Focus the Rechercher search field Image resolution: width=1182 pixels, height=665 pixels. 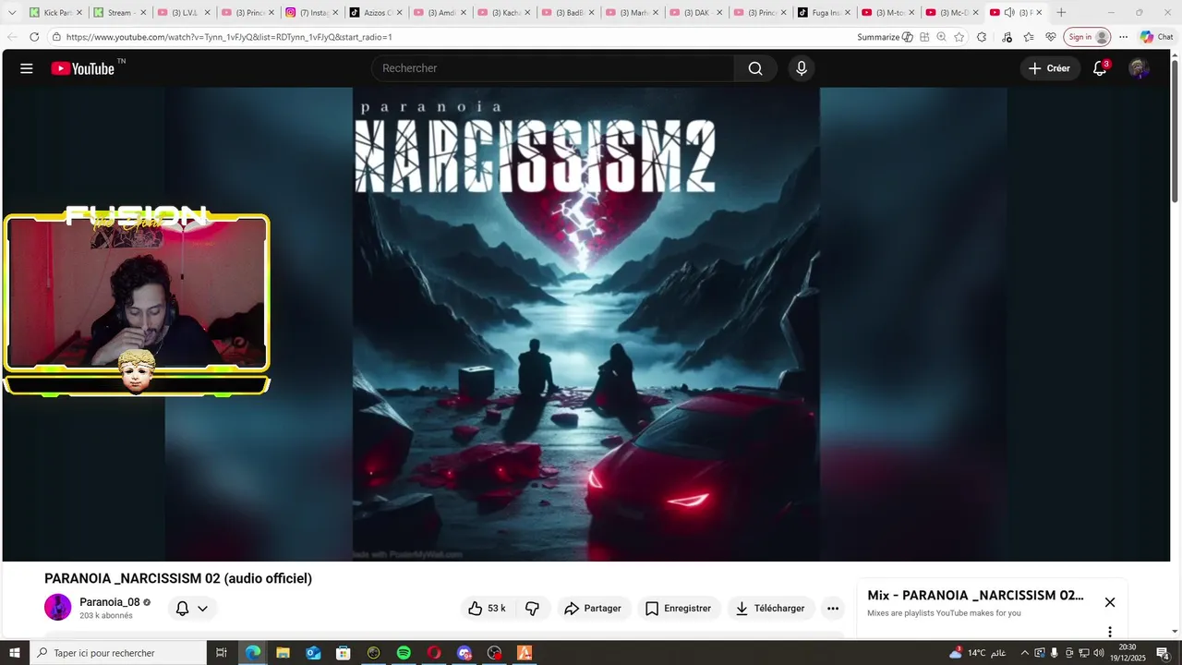tap(552, 68)
